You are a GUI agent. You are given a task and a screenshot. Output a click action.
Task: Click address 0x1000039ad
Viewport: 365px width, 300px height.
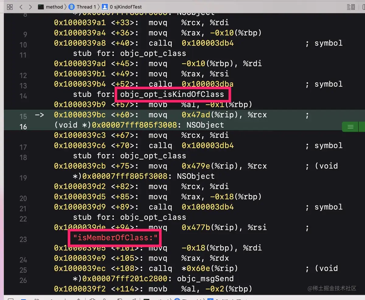point(80,63)
